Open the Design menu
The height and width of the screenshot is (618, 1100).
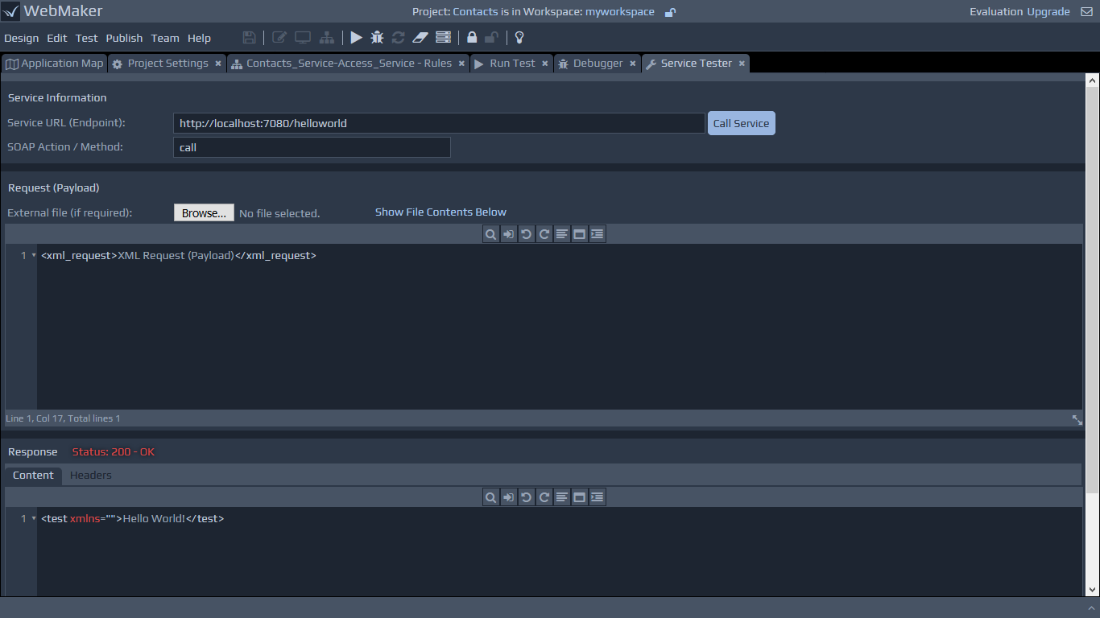pyautogui.click(x=22, y=38)
